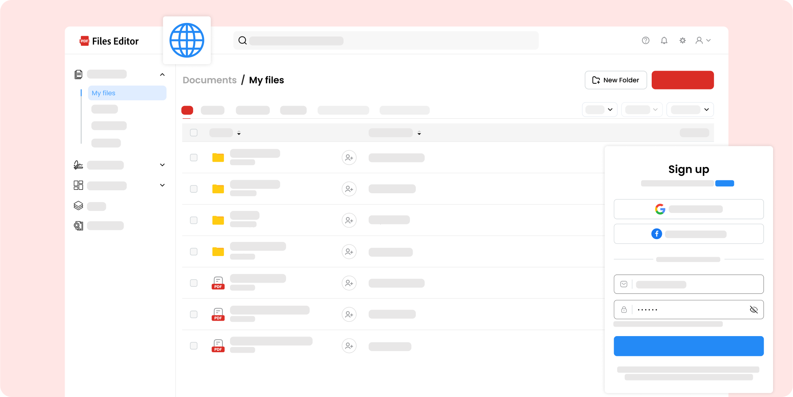Open the last filter dropdown on right
This screenshot has height=397, width=793.
pos(690,109)
